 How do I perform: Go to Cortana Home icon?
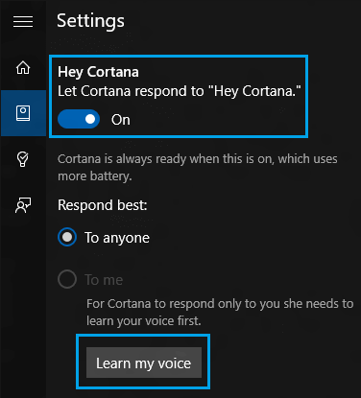(x=23, y=68)
